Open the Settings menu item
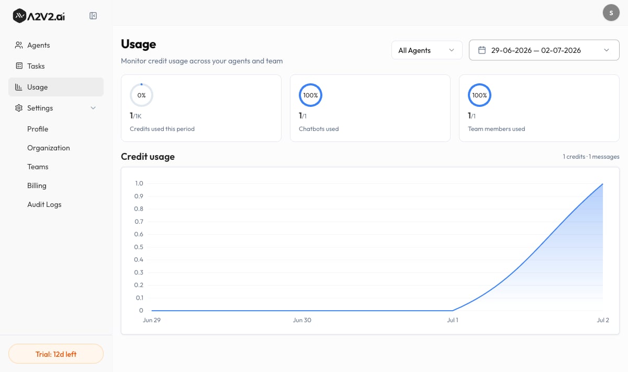628x372 pixels. [56, 108]
